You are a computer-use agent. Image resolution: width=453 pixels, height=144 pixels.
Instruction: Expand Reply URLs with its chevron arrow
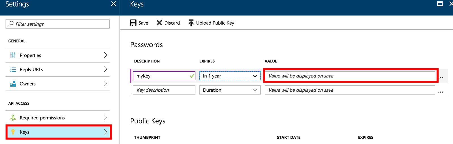click(x=105, y=69)
